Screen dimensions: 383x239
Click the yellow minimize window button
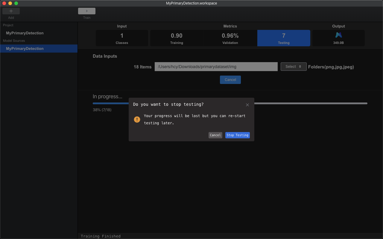click(10, 3)
